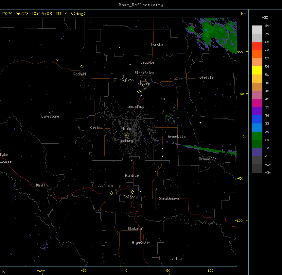282x275 pixels.
Task: Click the white plus marker north of Drumheller
Action: pos(200,122)
